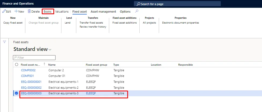Image resolution: width=262 pixels, height=112 pixels.
Task: Toggle the select-all rows circle in the header
Action: (x=16, y=65)
